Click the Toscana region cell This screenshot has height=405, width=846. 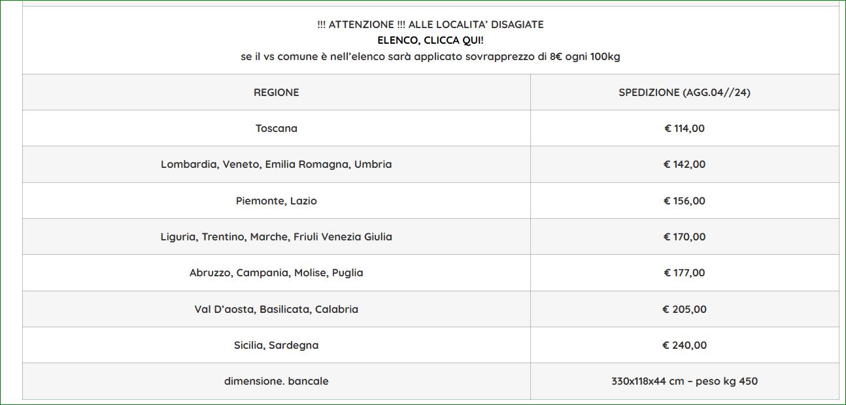277,128
